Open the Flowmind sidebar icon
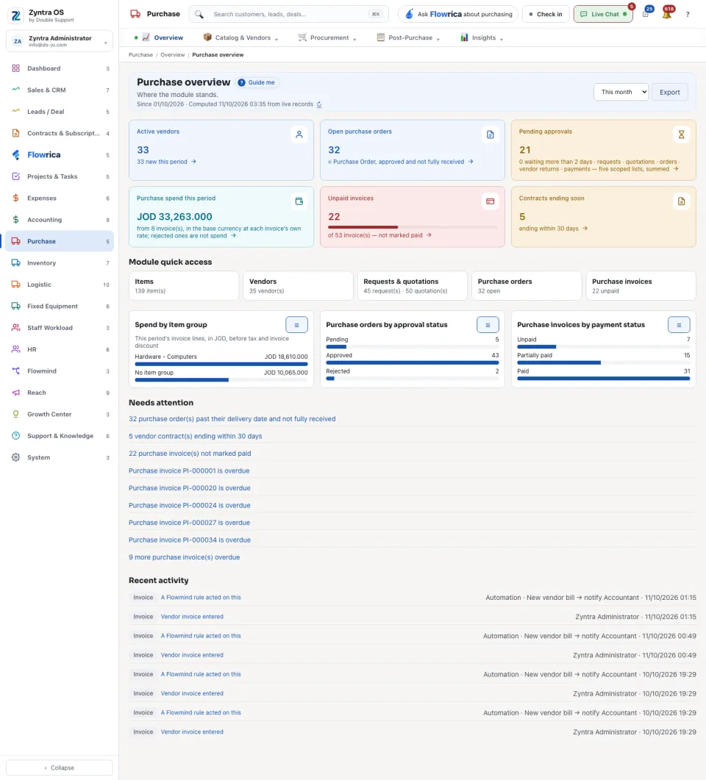Screen dimensions: 706x780 pos(16,371)
